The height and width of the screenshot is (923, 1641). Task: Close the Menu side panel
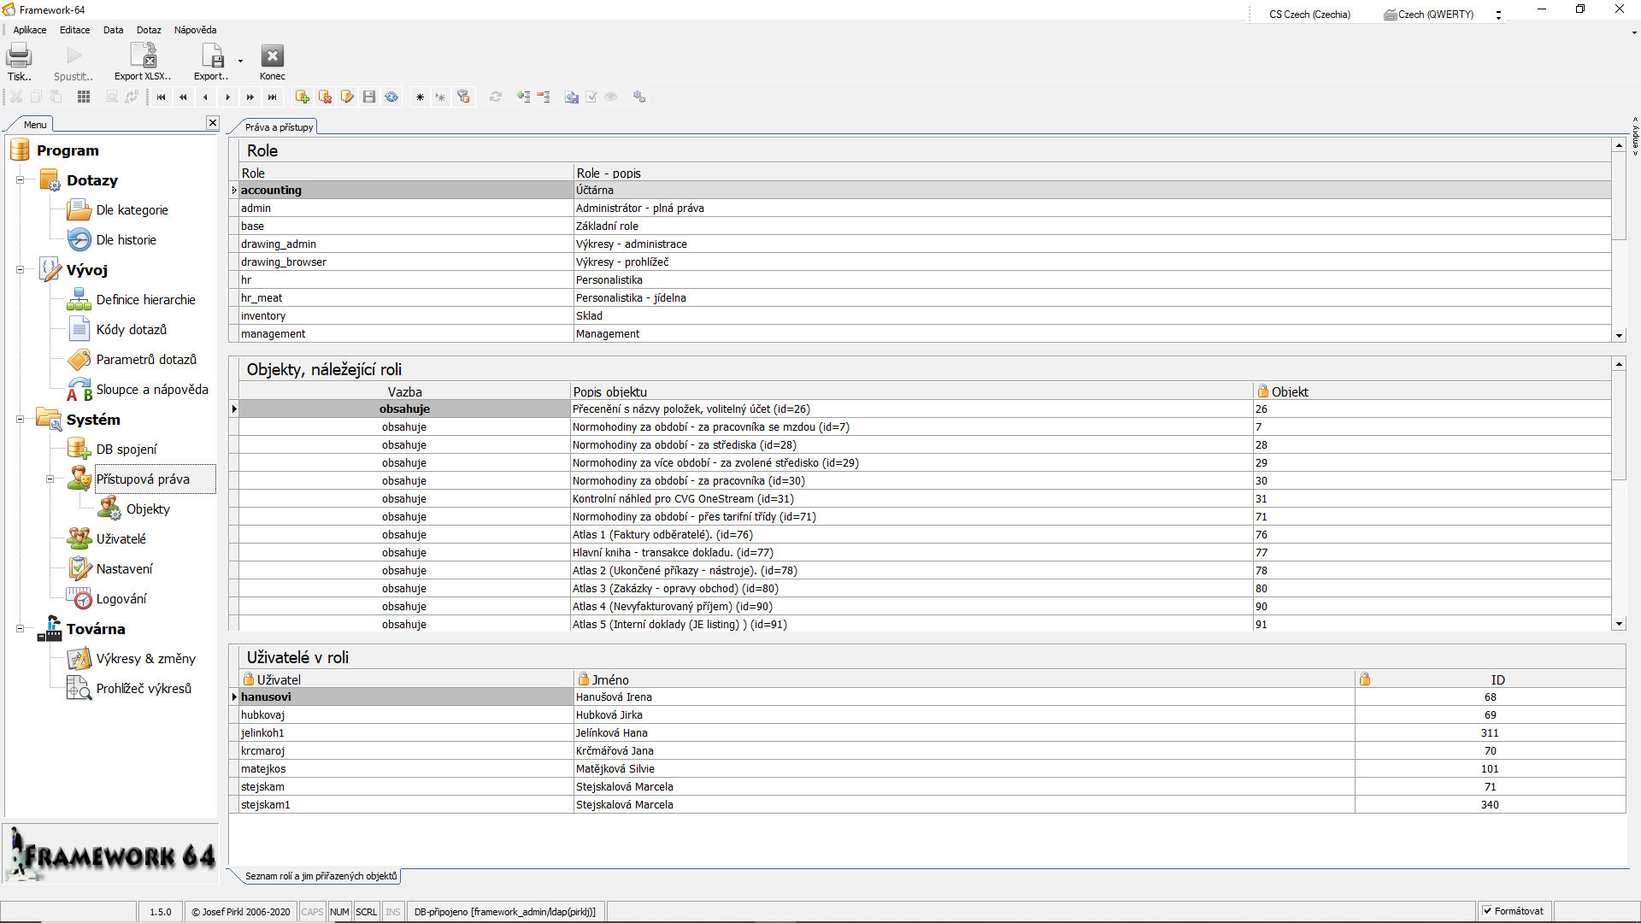coord(213,123)
